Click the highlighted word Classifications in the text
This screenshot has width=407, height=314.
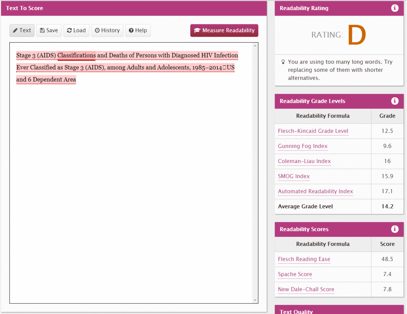tap(77, 55)
